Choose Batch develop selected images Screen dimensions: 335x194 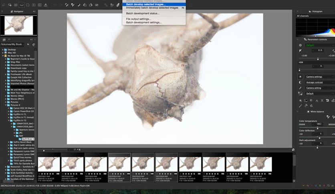tap(154, 4)
